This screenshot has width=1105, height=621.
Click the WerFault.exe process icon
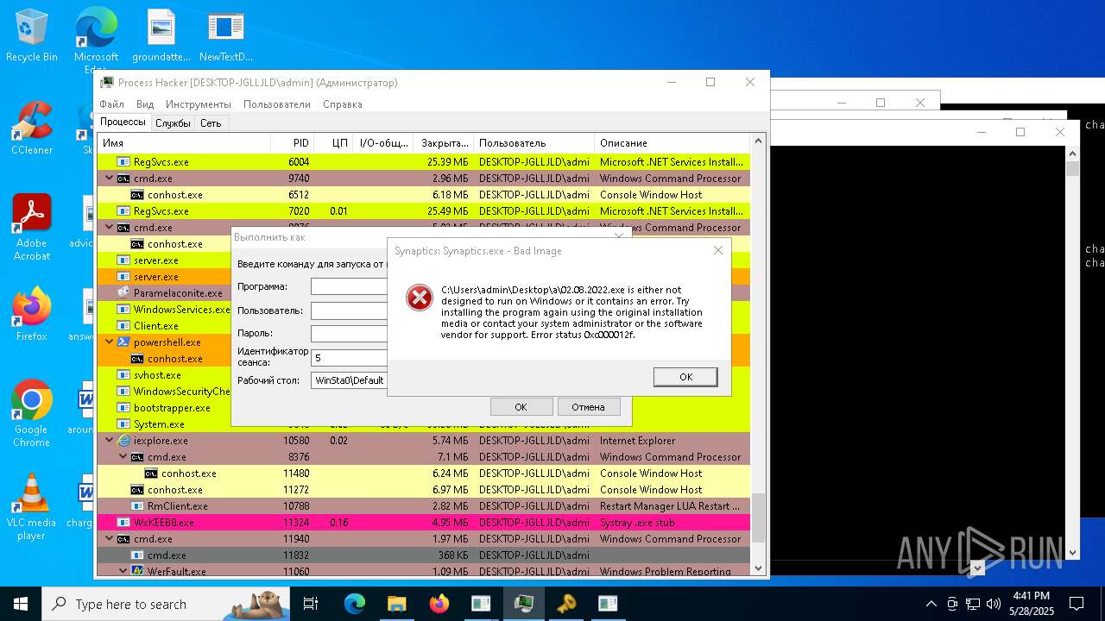point(137,571)
